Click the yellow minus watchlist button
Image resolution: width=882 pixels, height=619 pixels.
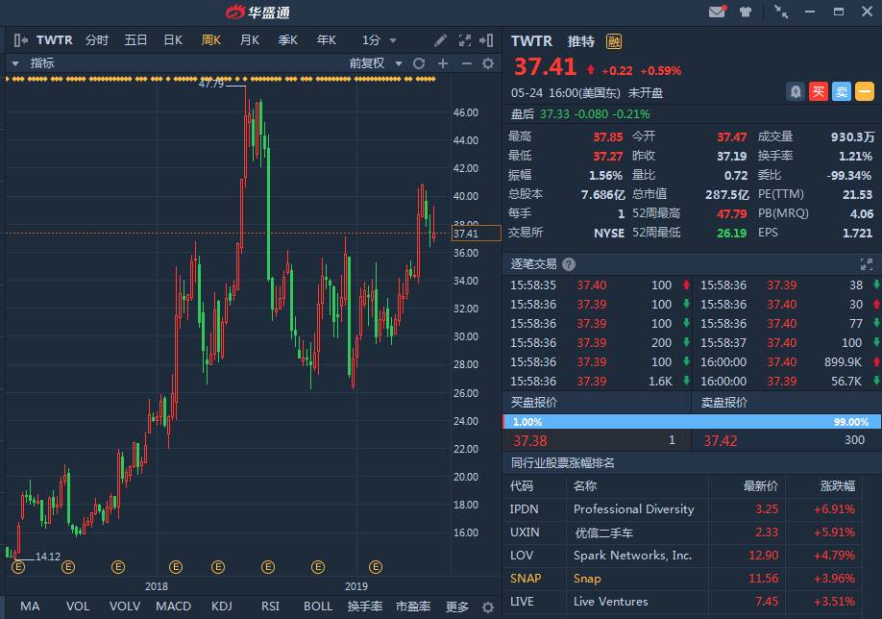tap(865, 91)
